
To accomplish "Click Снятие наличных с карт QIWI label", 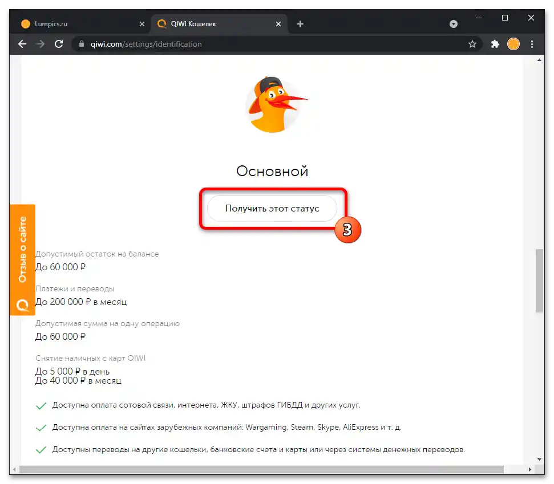I will click(91, 358).
